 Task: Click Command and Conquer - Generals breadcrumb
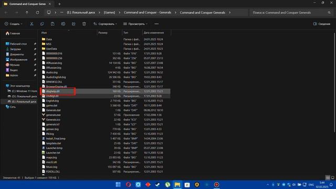point(148,13)
